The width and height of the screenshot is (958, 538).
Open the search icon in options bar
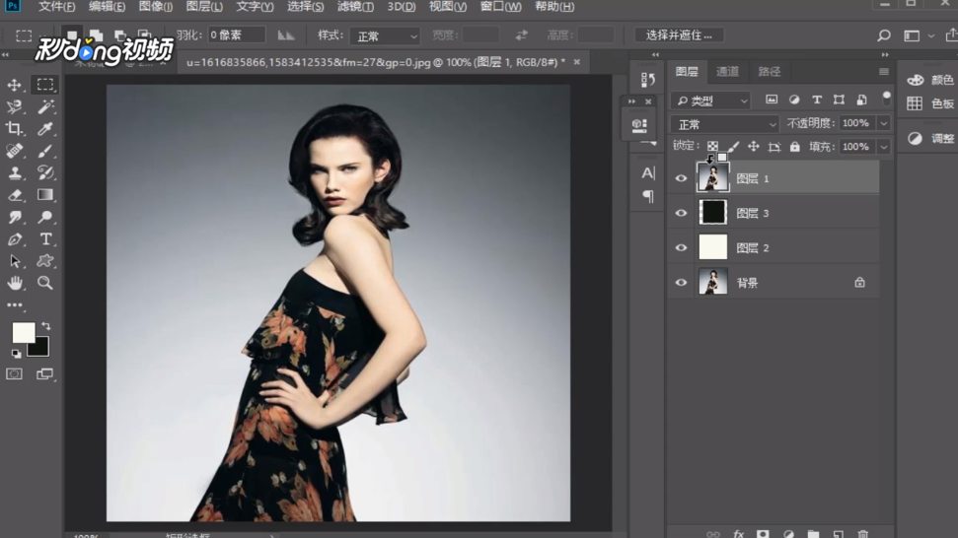[x=883, y=36]
